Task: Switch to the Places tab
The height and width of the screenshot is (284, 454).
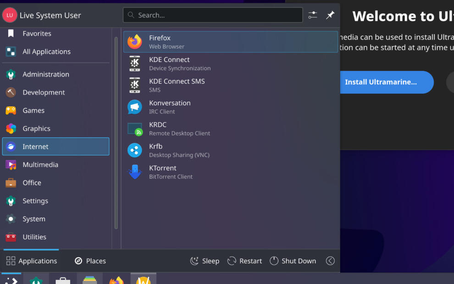Action: [90, 261]
